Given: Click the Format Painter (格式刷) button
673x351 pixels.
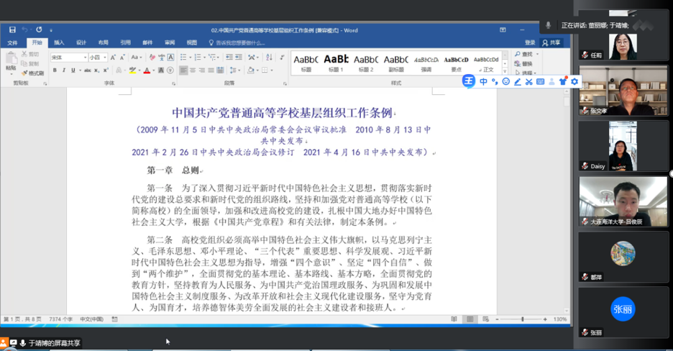Looking at the screenshot, I should tap(32, 73).
